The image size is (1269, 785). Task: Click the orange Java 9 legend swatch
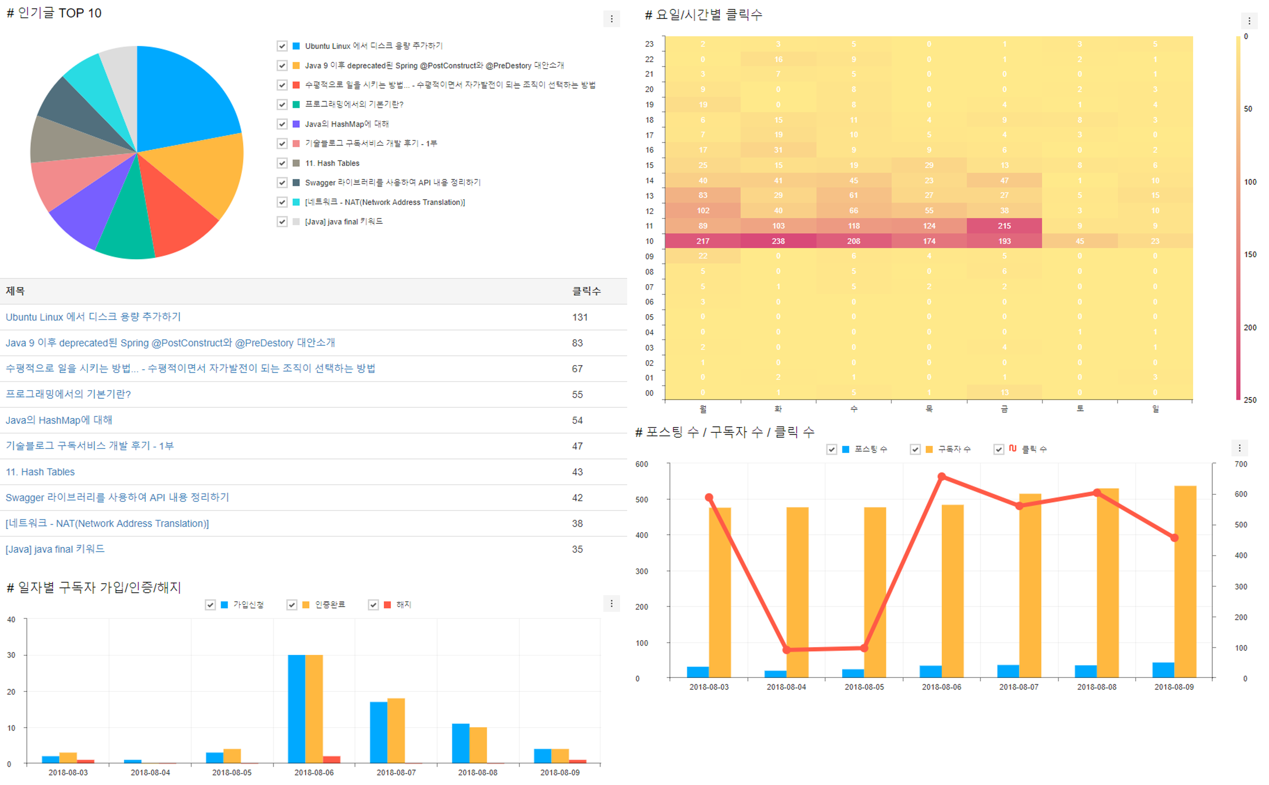tap(296, 66)
